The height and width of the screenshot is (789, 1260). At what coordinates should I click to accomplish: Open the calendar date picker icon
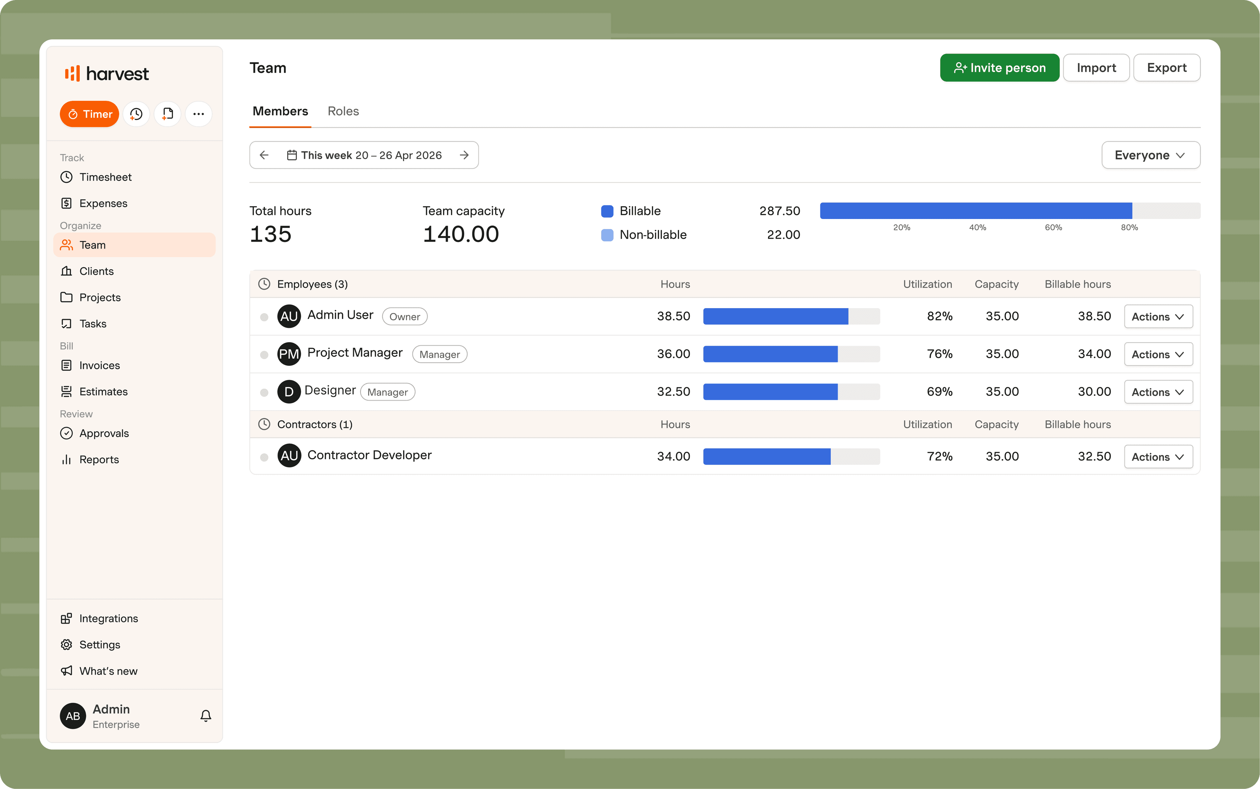coord(292,155)
